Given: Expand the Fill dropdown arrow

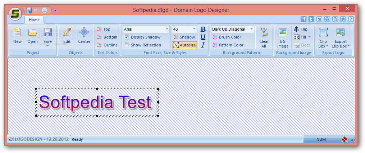Looking at the screenshot, I should coord(309,37).
